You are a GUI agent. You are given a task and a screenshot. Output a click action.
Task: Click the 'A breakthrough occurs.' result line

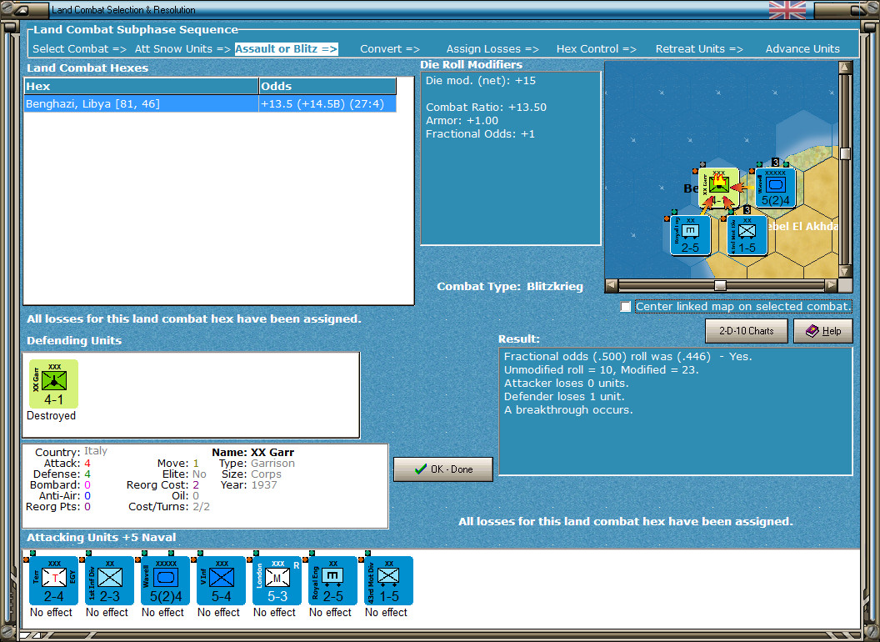click(568, 410)
